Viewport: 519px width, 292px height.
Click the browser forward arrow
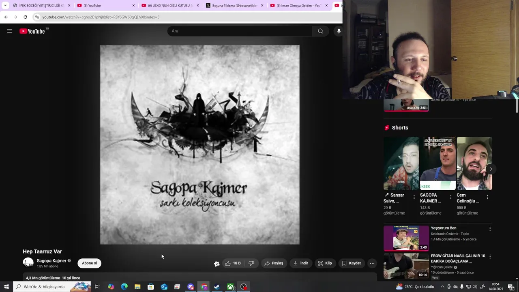[x=15, y=17]
